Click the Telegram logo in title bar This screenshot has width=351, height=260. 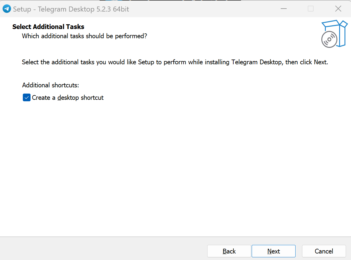click(x=7, y=9)
